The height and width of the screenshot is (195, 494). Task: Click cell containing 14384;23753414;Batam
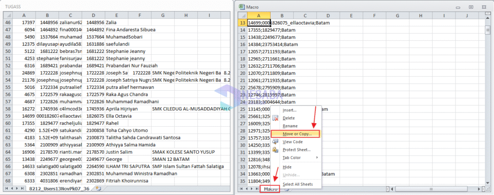pos(259,45)
